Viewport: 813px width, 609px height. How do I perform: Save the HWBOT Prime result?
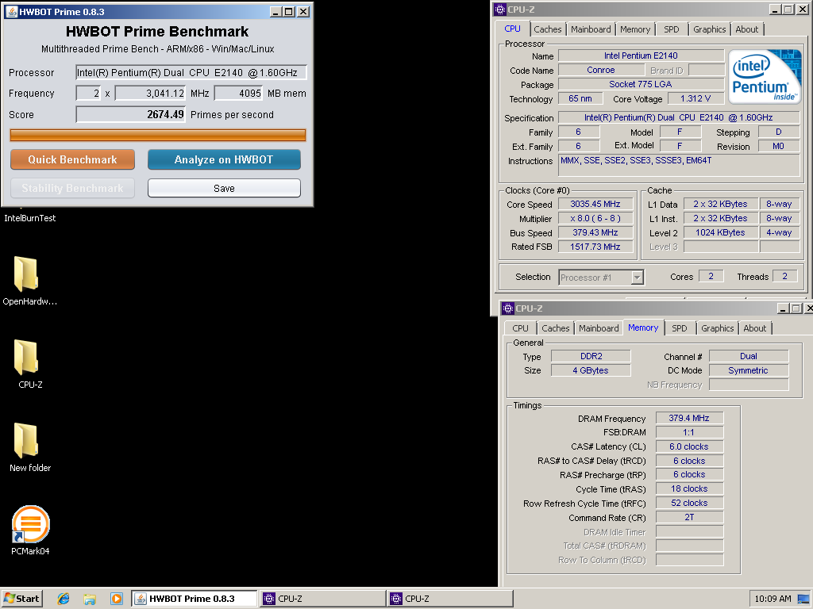click(224, 188)
